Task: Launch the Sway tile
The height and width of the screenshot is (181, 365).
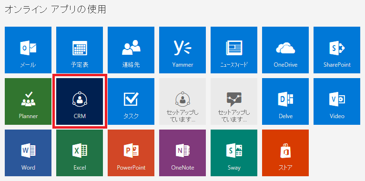Action: click(x=234, y=153)
